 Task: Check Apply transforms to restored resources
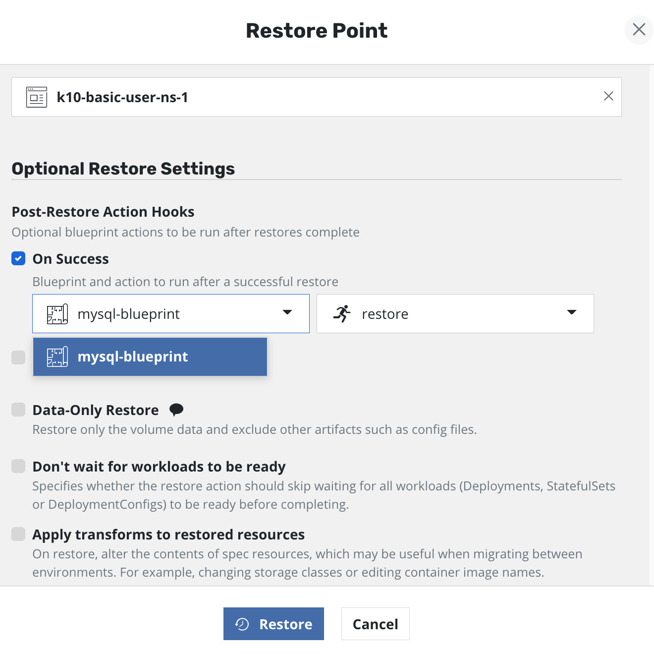tap(18, 534)
